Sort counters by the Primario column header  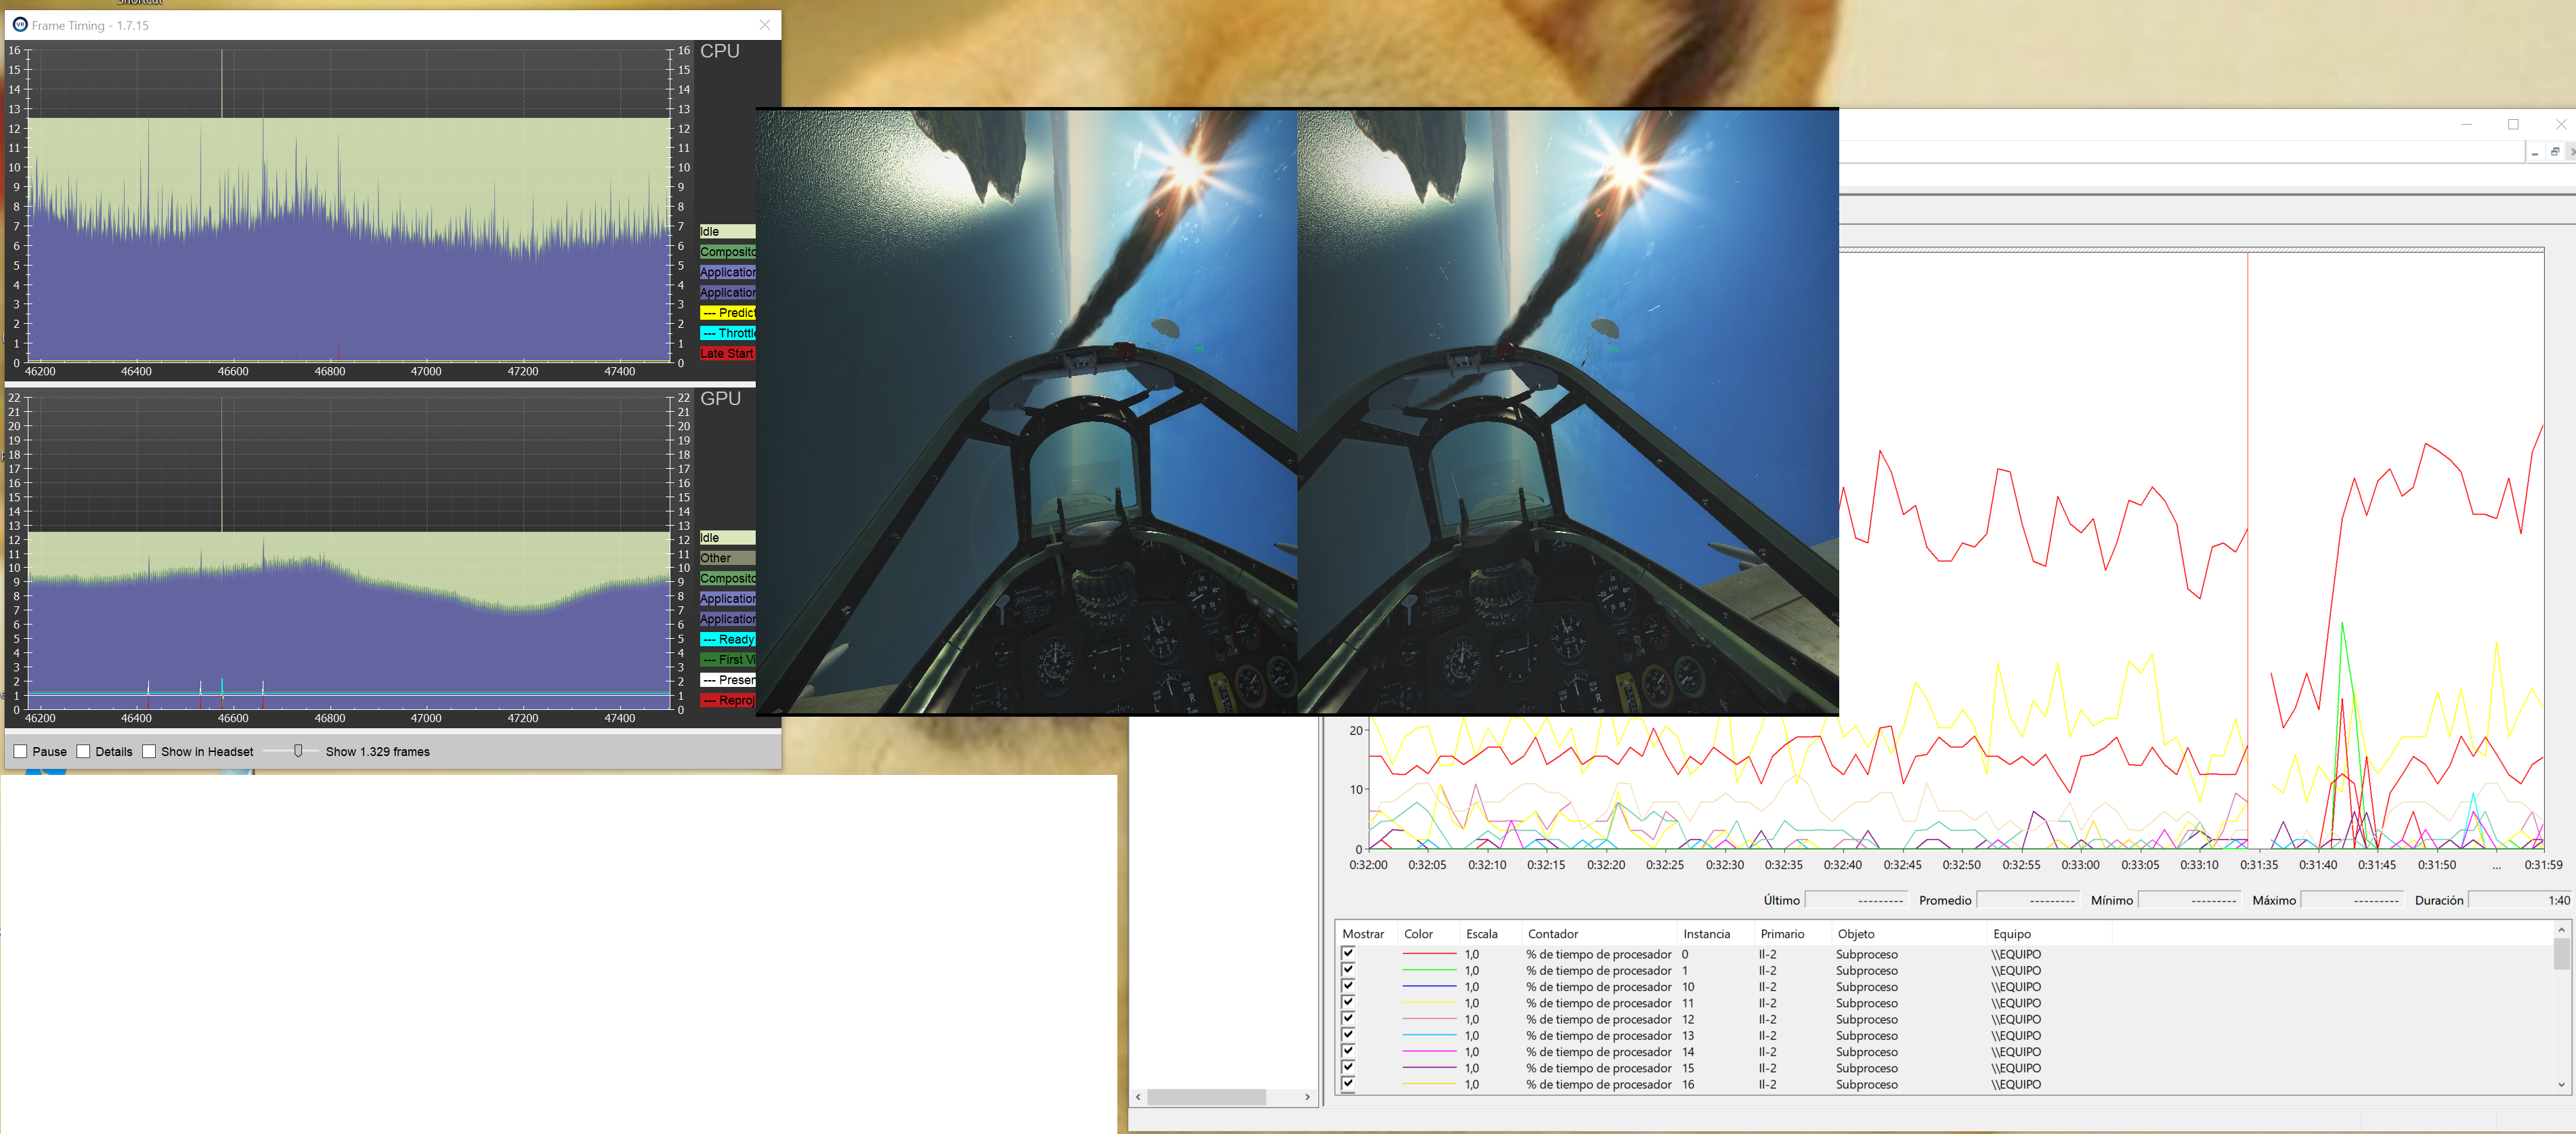(1792, 934)
